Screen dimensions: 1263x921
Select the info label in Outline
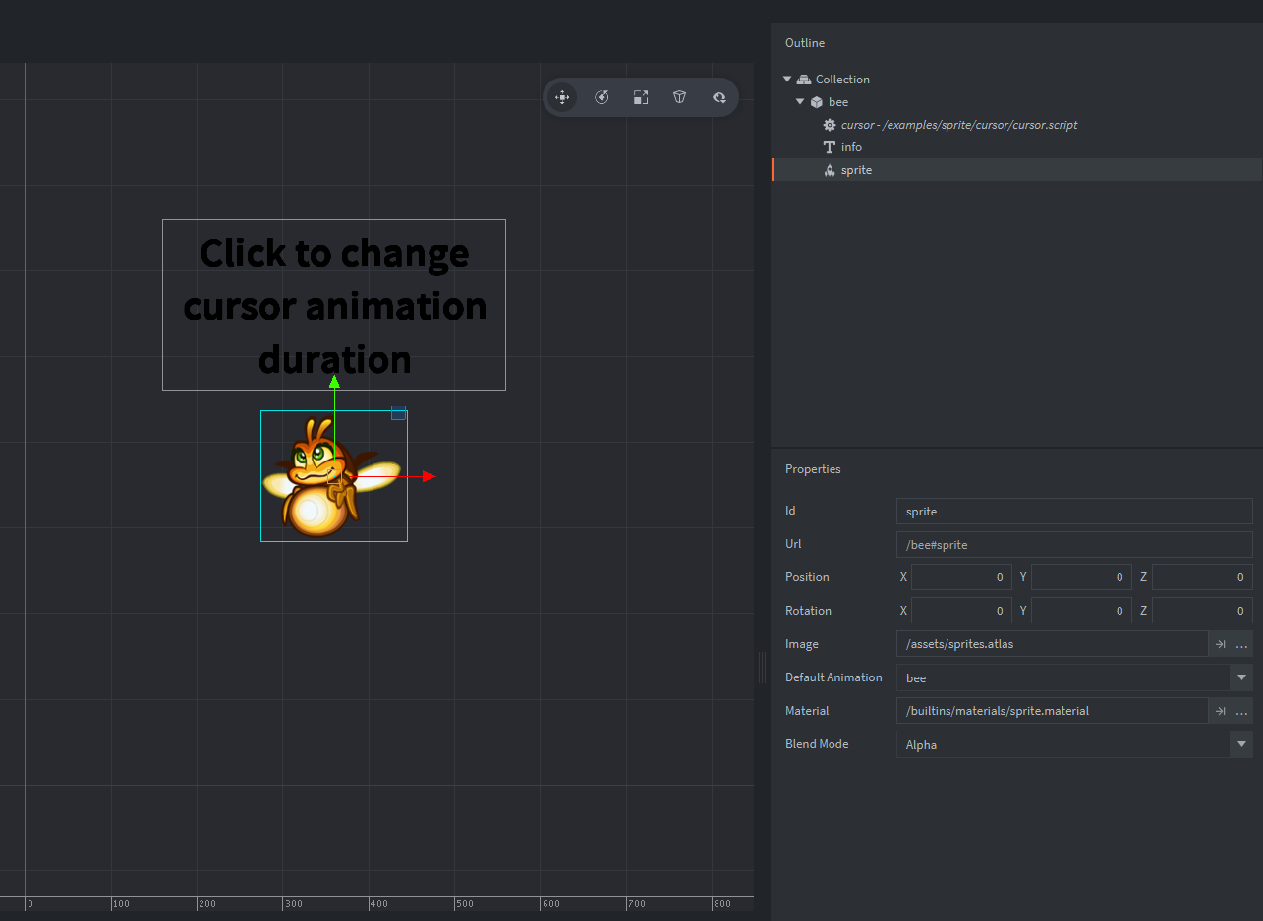851,147
